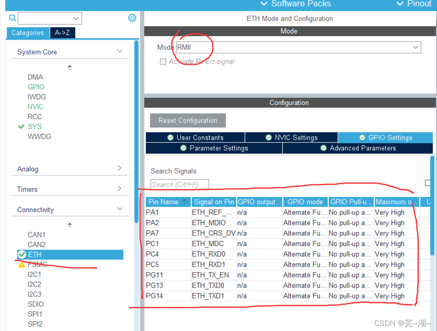The height and width of the screenshot is (331, 437).
Task: Select I2C1 peripheral
Action: [34, 275]
